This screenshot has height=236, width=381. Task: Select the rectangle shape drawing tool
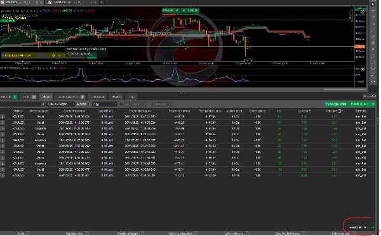pyautogui.click(x=373, y=63)
